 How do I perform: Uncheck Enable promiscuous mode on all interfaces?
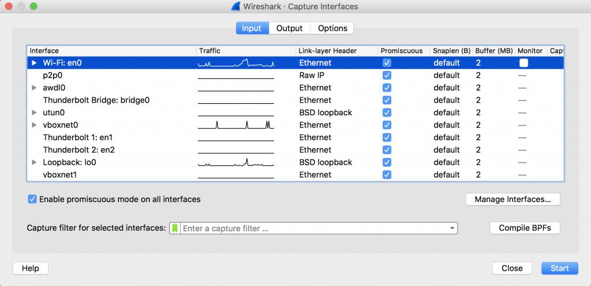tap(32, 199)
